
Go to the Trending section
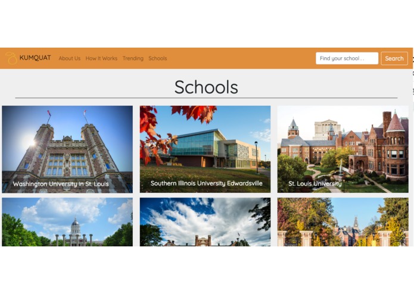coord(133,58)
